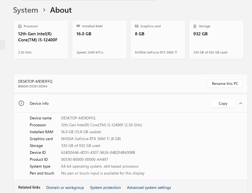Open the Processor summary card
The image size is (252, 193).
click(41, 39)
